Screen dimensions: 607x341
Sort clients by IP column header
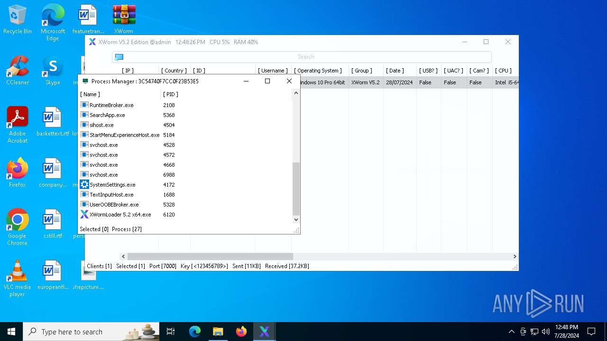[128, 71]
